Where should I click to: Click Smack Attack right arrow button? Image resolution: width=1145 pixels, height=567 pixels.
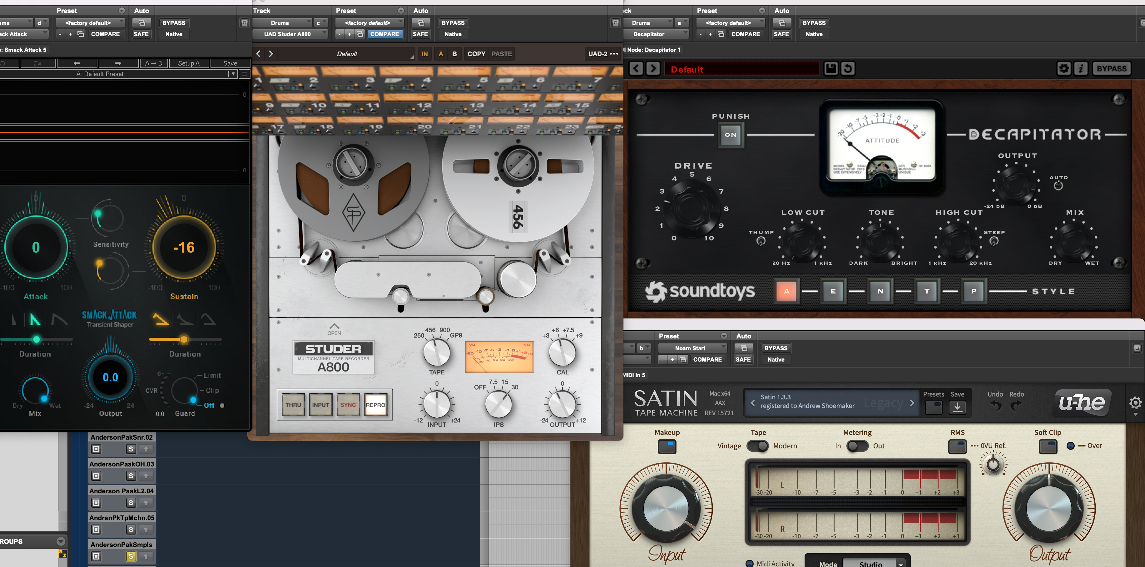(118, 64)
